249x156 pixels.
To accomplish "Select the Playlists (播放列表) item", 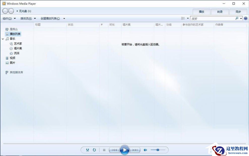I will (16, 34).
